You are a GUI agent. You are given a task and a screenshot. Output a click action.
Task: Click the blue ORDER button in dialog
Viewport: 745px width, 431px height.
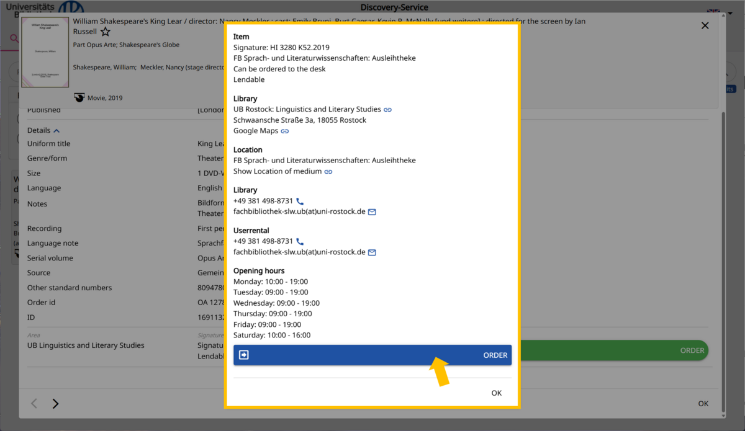coord(372,355)
